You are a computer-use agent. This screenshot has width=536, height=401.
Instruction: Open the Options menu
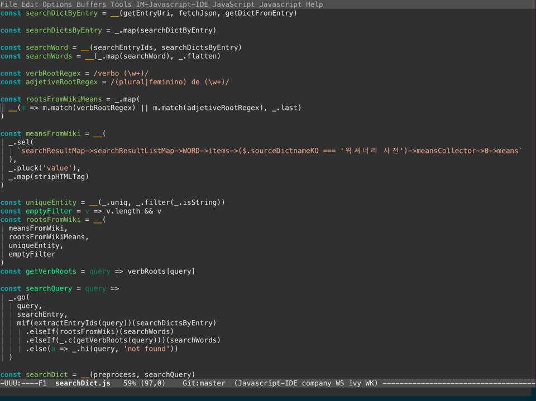[58, 4]
